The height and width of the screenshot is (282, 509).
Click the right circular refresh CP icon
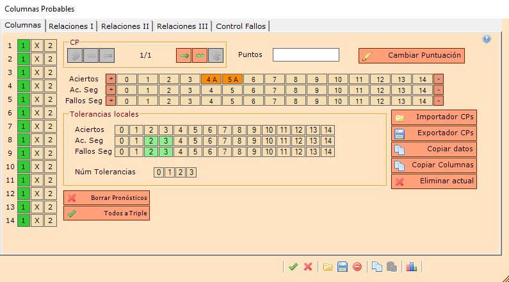216,56
